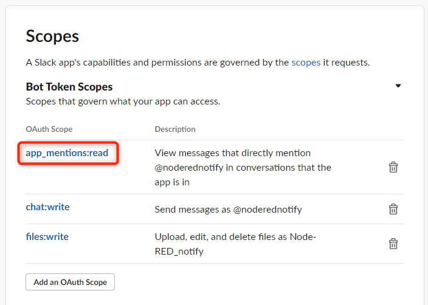Open the chat:write scope link

(x=48, y=207)
